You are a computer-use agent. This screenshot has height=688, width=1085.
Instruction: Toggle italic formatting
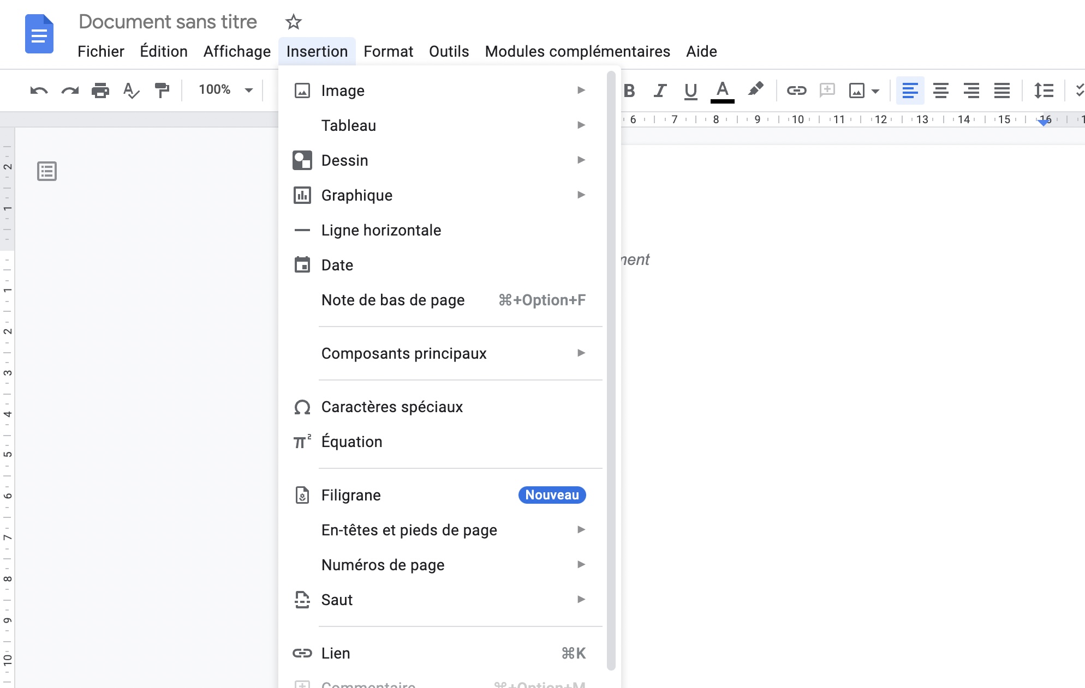tap(660, 90)
